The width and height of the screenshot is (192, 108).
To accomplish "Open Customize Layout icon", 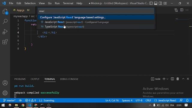I will (165, 3).
